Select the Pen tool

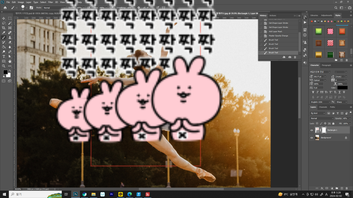click(x=10, y=52)
